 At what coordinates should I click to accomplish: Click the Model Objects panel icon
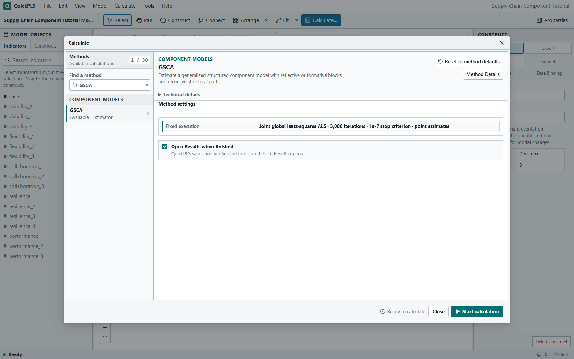(x=6, y=34)
